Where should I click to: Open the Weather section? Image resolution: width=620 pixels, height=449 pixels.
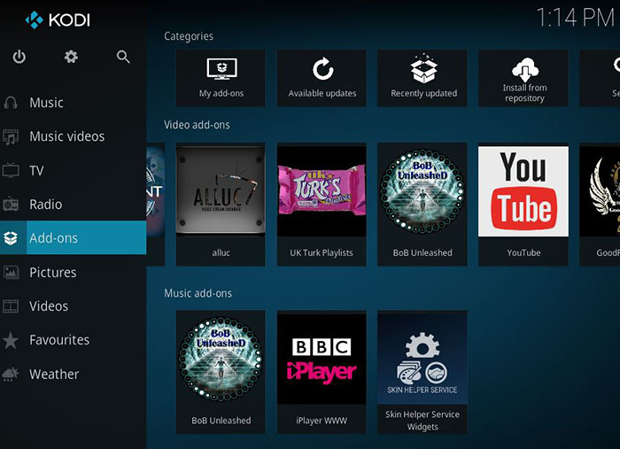(74, 374)
